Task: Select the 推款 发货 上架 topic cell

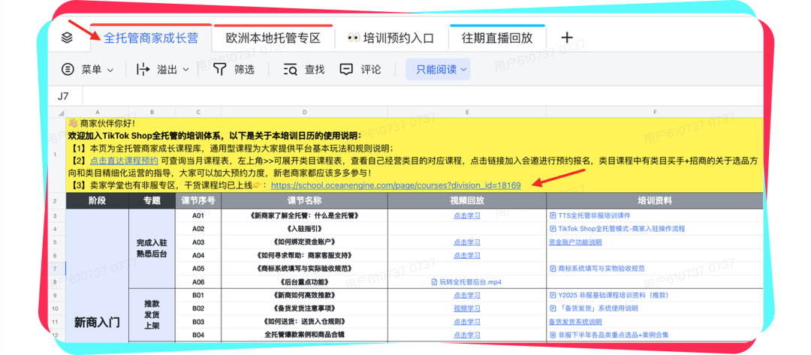Action: click(x=152, y=314)
